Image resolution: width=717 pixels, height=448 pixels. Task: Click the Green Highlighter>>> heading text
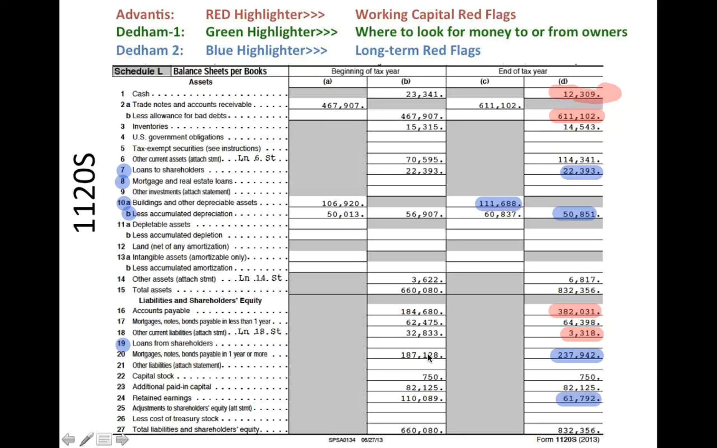point(271,32)
